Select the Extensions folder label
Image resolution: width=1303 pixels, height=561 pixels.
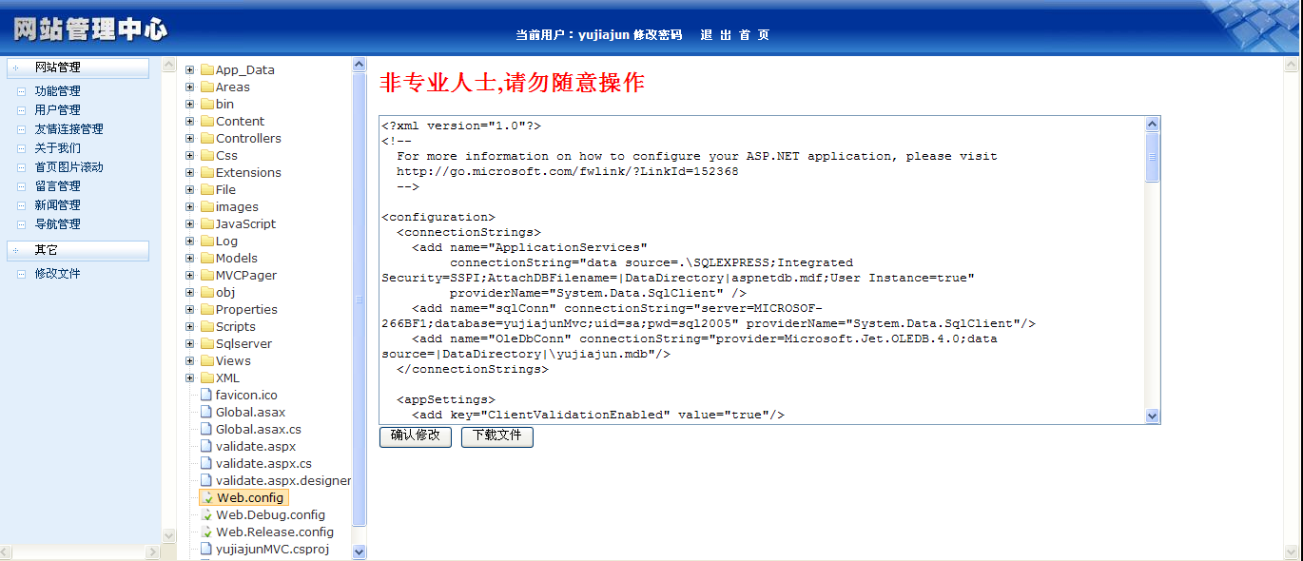pos(248,172)
